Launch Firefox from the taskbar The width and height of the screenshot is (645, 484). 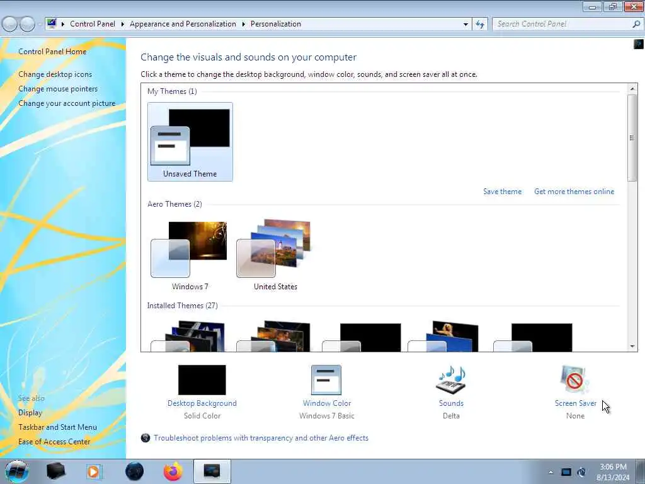tap(173, 471)
